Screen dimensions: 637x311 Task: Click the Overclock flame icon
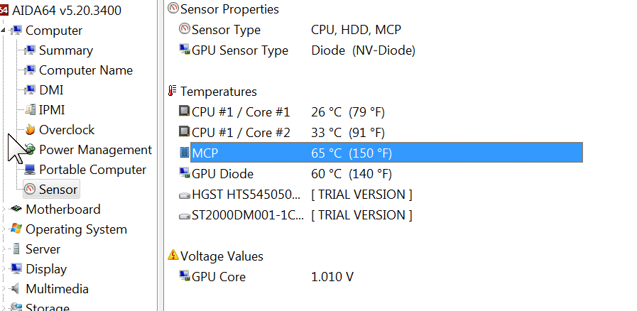(30, 130)
